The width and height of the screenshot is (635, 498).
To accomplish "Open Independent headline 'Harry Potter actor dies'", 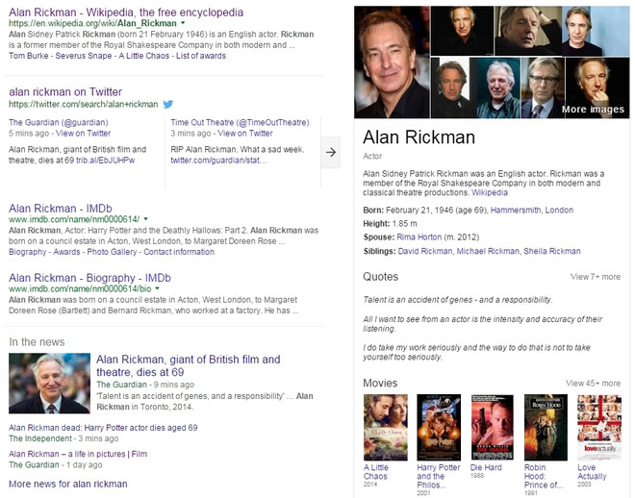I will [x=103, y=428].
